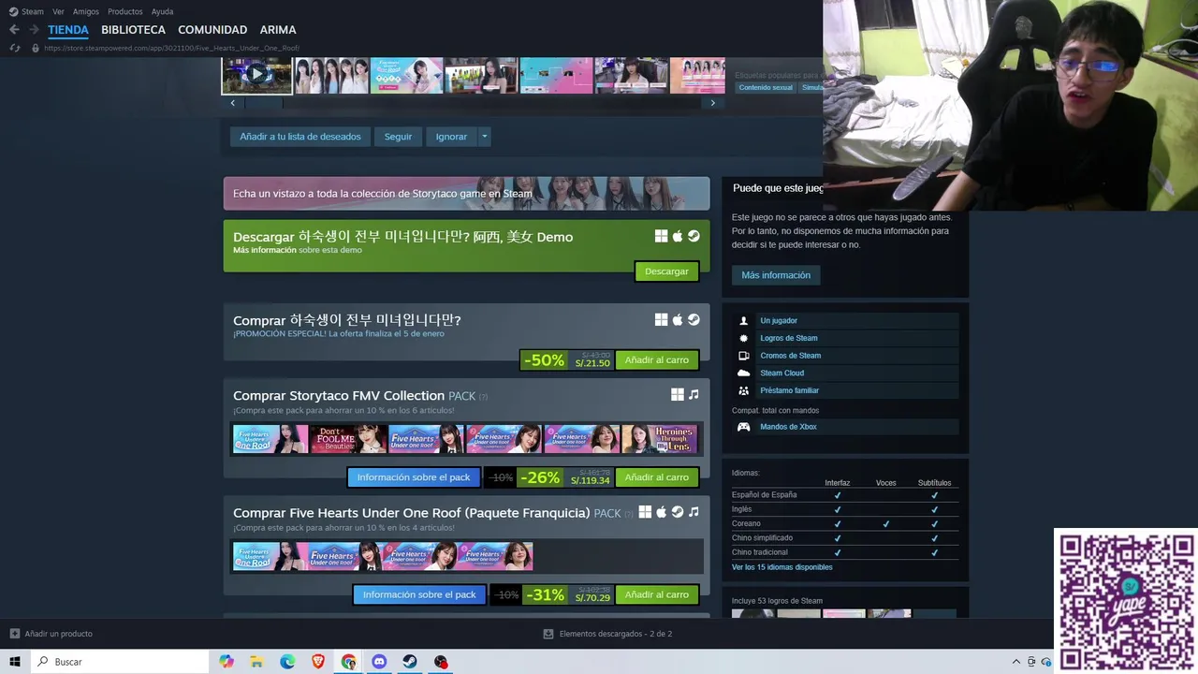Screen dimensions: 1198x674
Task: Open pack info for Storytaco FMV Collection
Action: [x=414, y=477]
